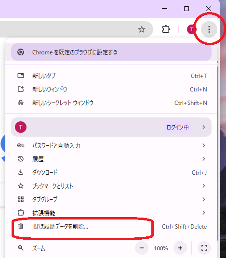Maximize the Chrome window
Viewport: 226px width, 258px height.
186,9
